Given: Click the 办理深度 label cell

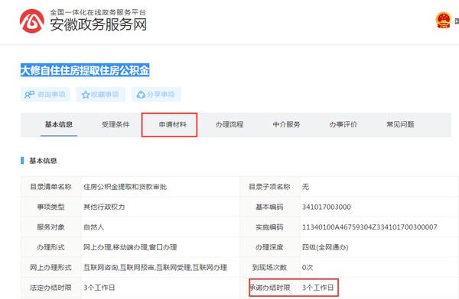Looking at the screenshot, I should pos(269,247).
